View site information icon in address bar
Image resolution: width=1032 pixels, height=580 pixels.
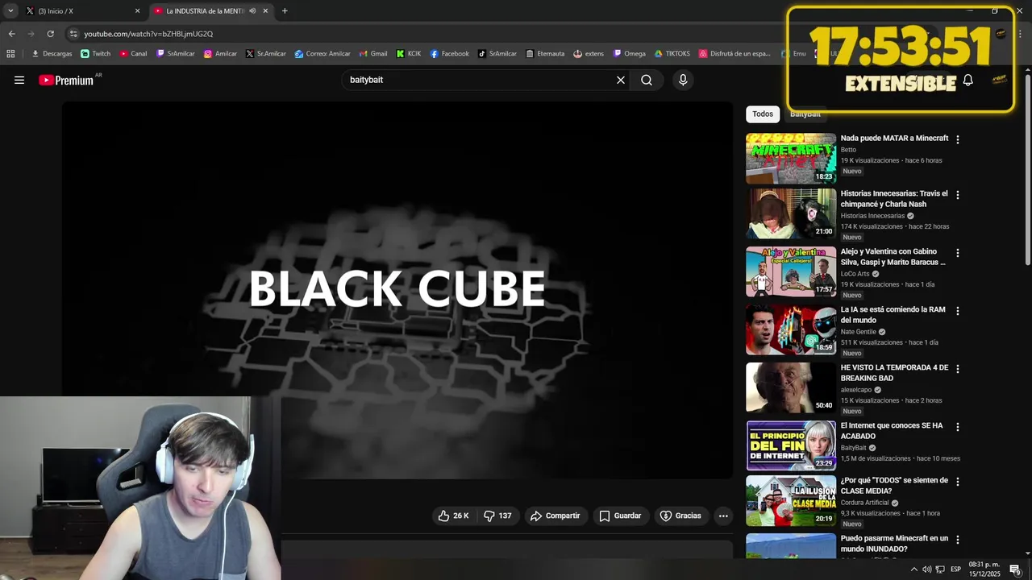click(73, 34)
